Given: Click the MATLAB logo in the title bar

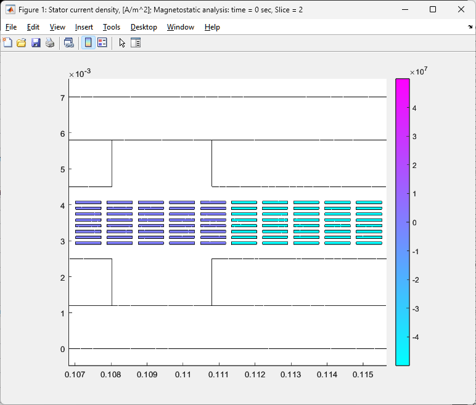Looking at the screenshot, I should (x=10, y=10).
